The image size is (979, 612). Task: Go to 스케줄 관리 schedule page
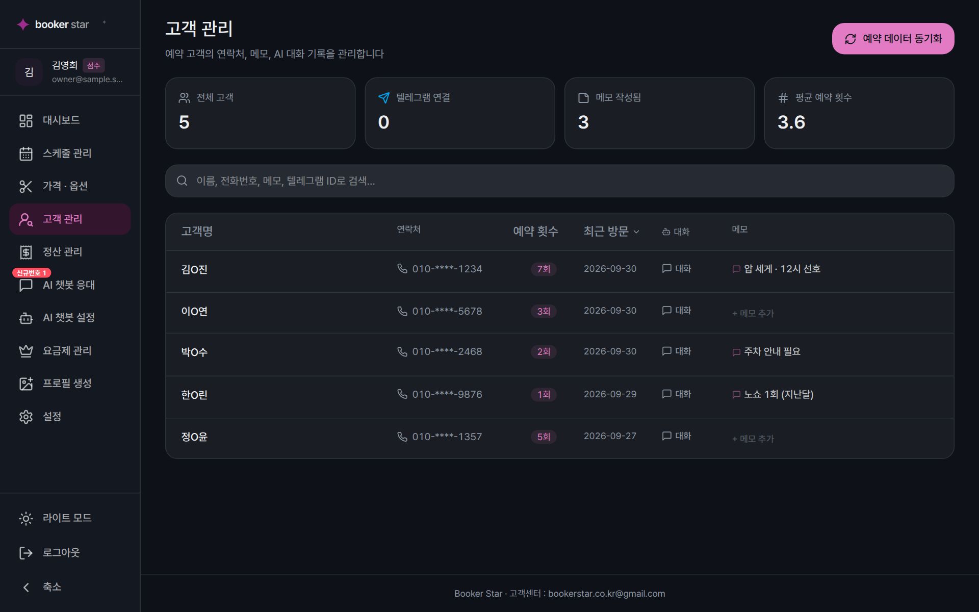click(70, 154)
